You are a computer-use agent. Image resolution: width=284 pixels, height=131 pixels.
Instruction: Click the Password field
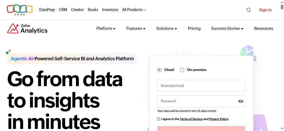(201, 101)
